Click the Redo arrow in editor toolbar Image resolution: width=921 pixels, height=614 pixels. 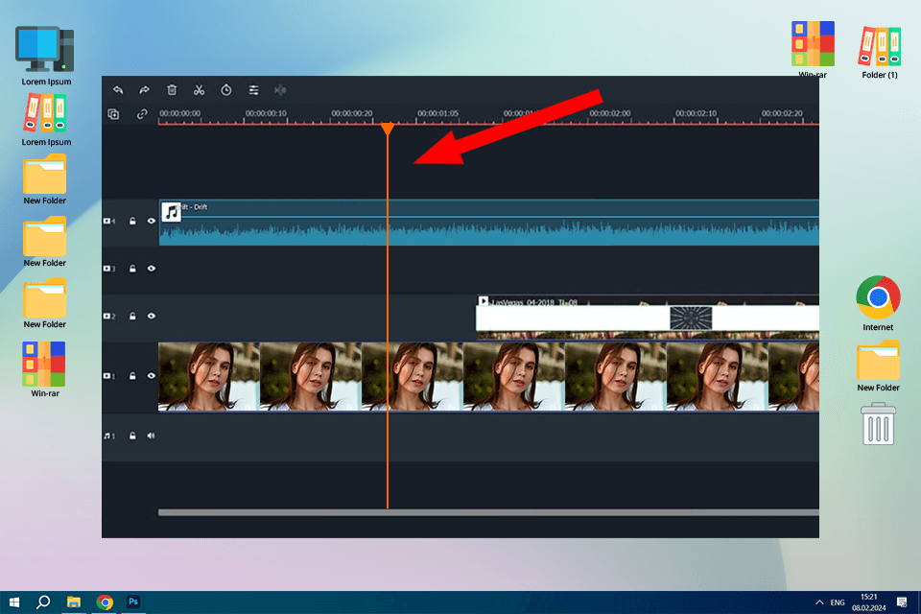145,90
